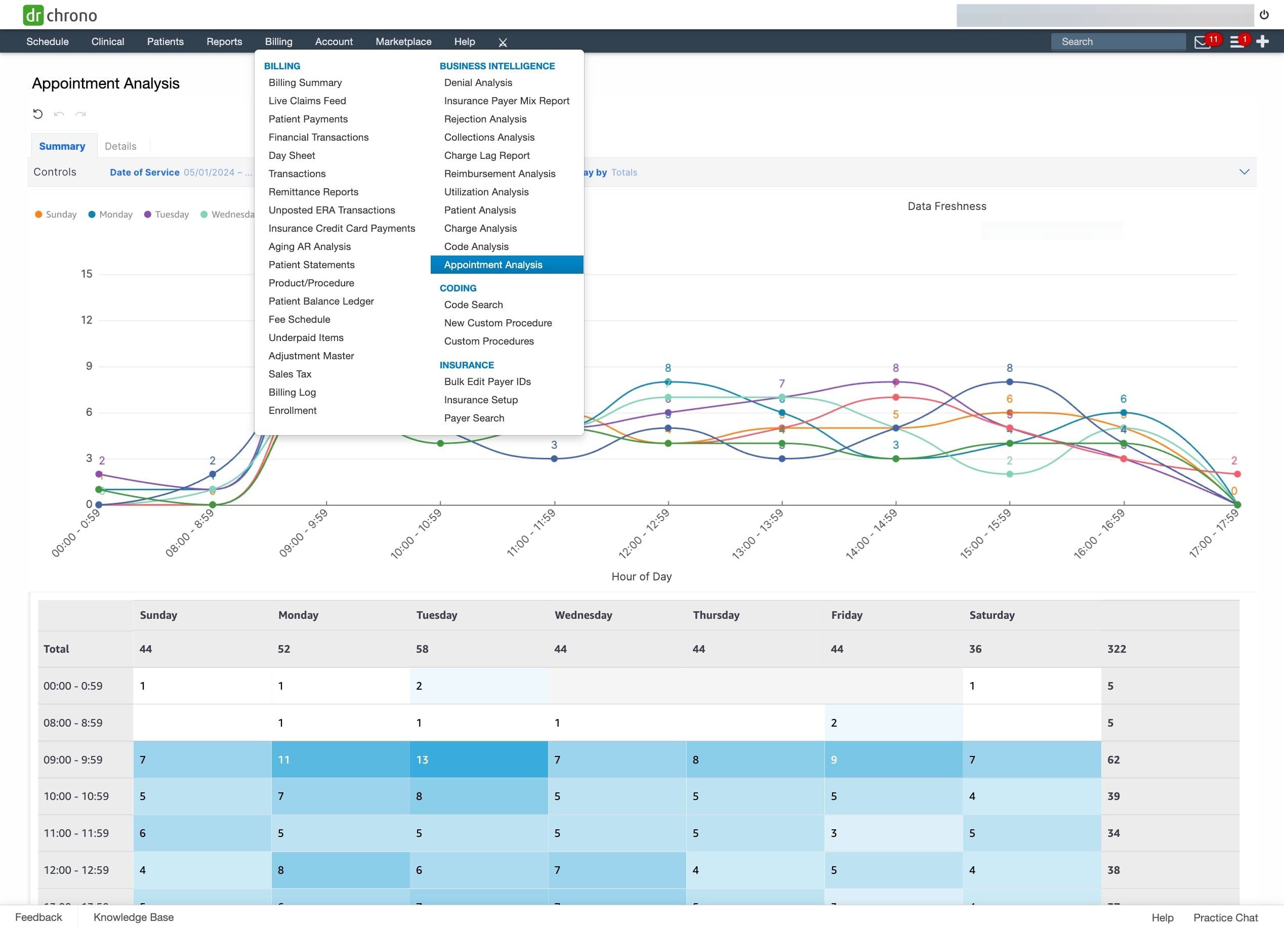Click the reset (circular arrow) icon

click(x=37, y=114)
